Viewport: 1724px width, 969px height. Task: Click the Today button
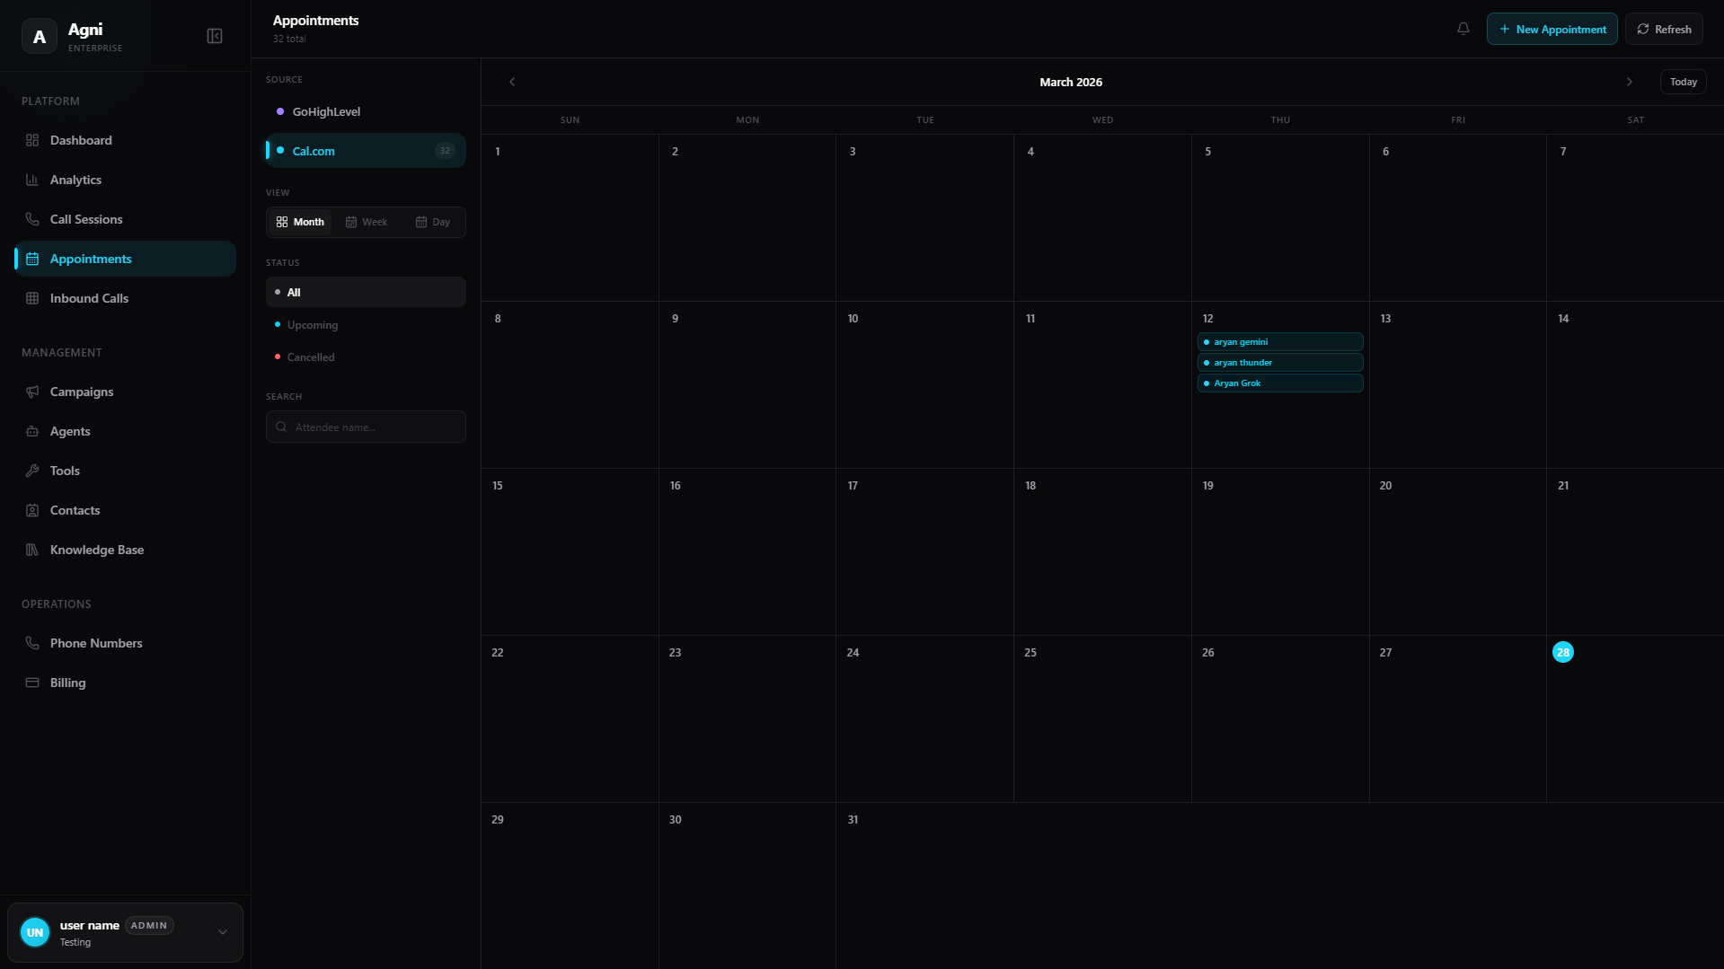1683,82
